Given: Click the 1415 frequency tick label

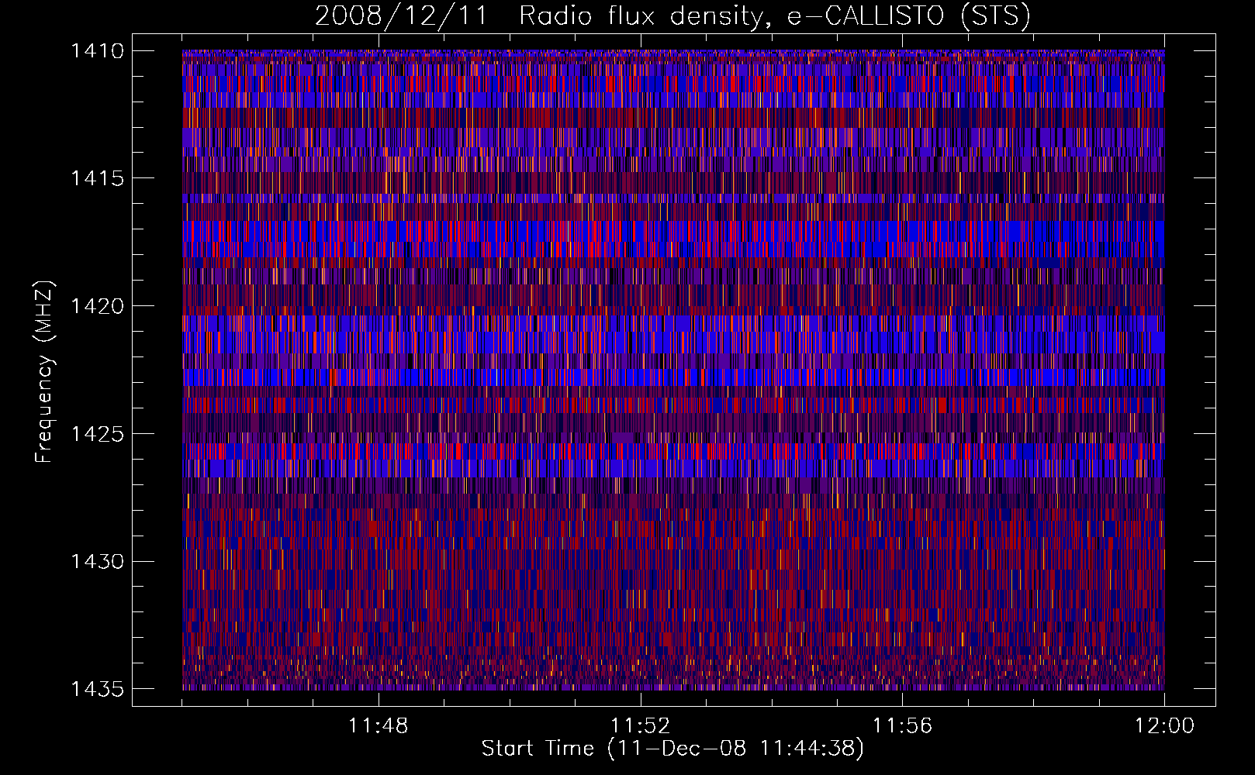Looking at the screenshot, I should point(97,178).
